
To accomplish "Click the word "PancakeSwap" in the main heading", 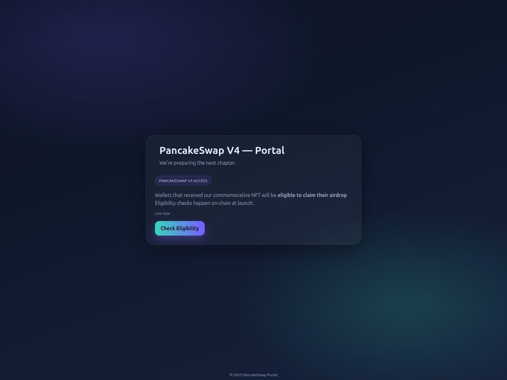I will pos(192,150).
